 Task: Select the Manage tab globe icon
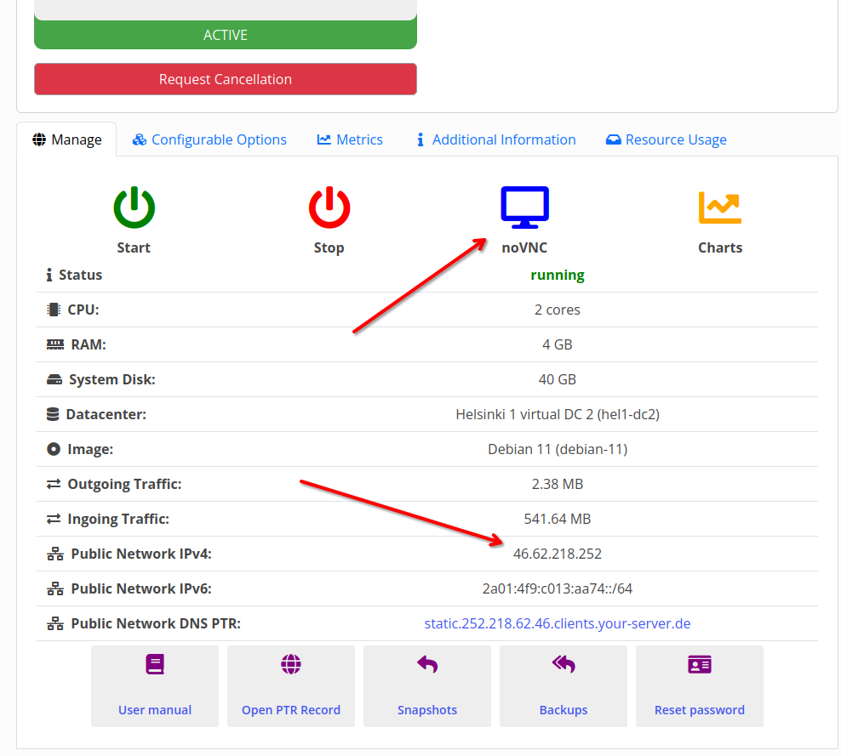click(38, 139)
